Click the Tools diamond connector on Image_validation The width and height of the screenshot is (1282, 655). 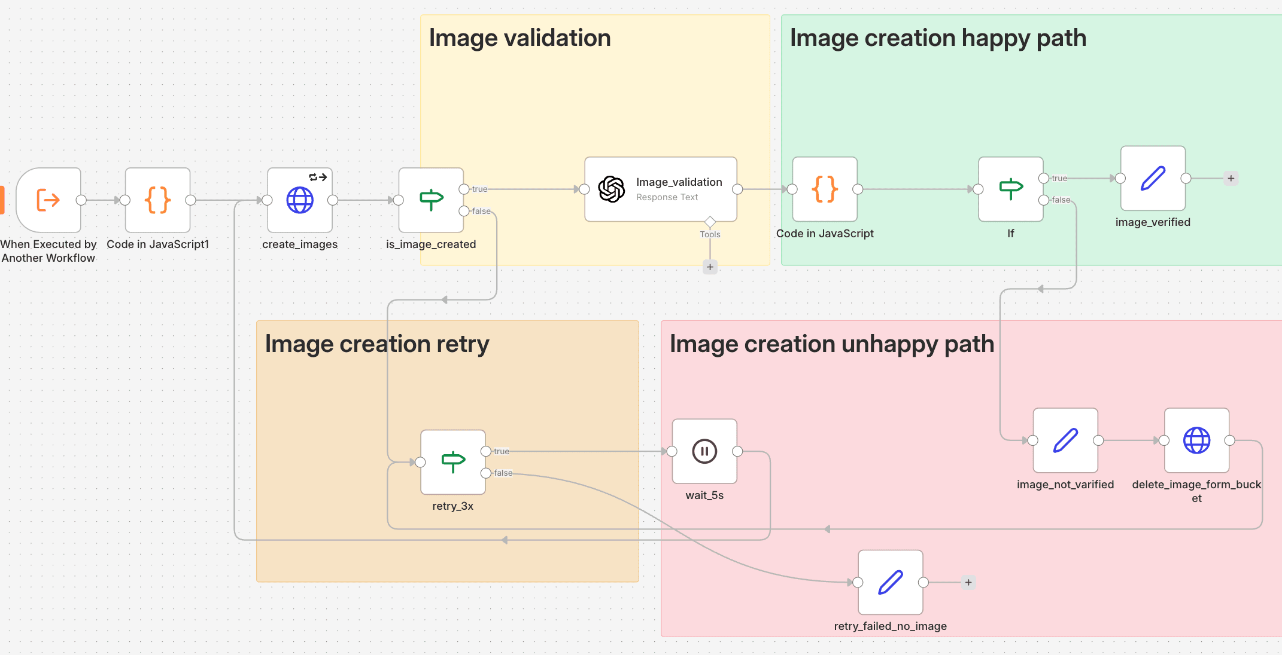(710, 222)
